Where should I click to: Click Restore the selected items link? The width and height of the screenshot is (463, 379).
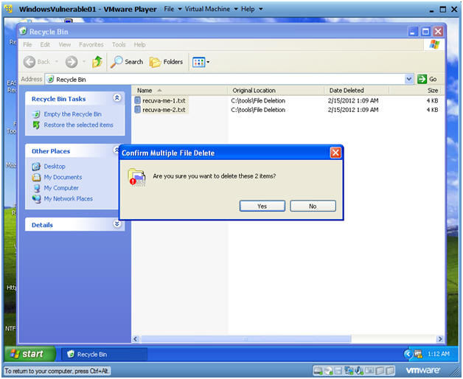point(79,125)
